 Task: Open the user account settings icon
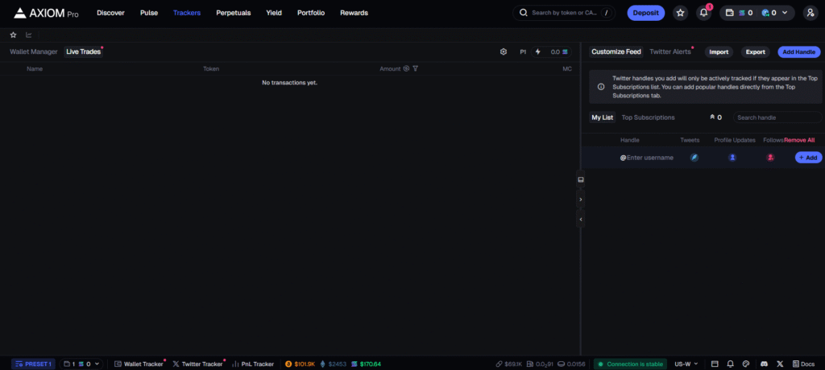[810, 13]
